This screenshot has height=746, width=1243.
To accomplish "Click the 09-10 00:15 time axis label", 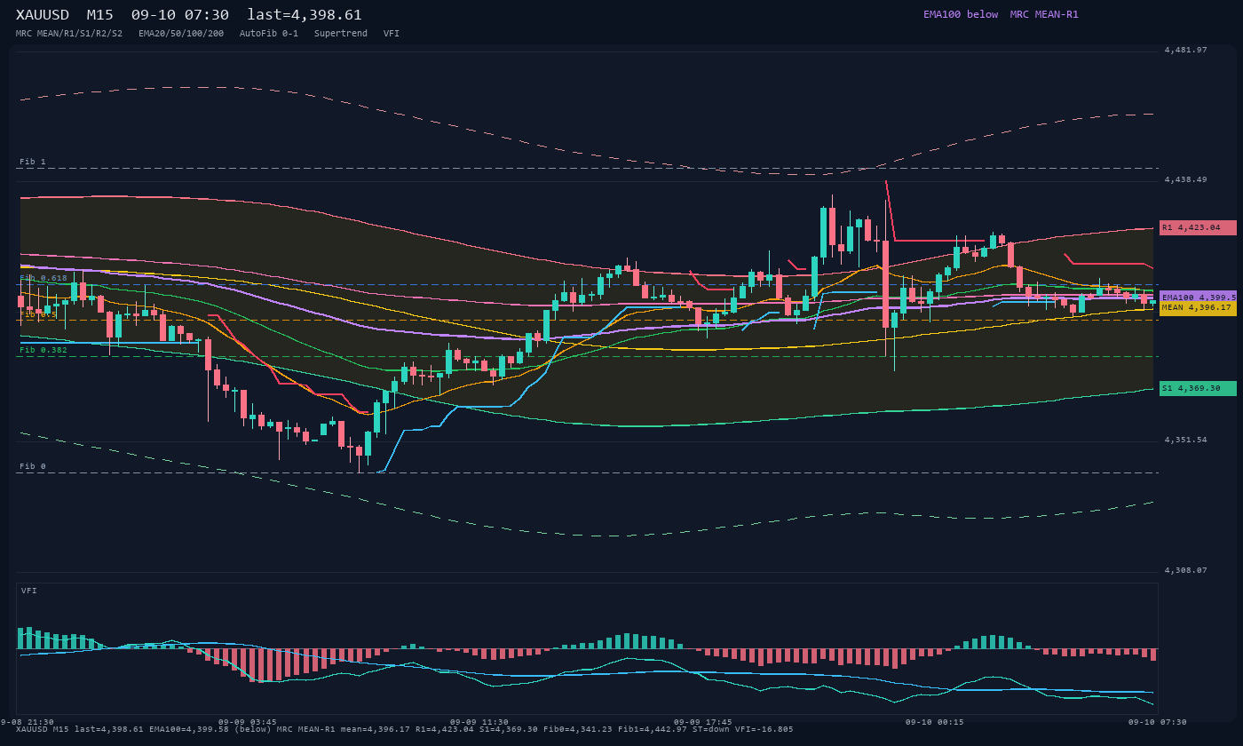I will click(x=934, y=722).
